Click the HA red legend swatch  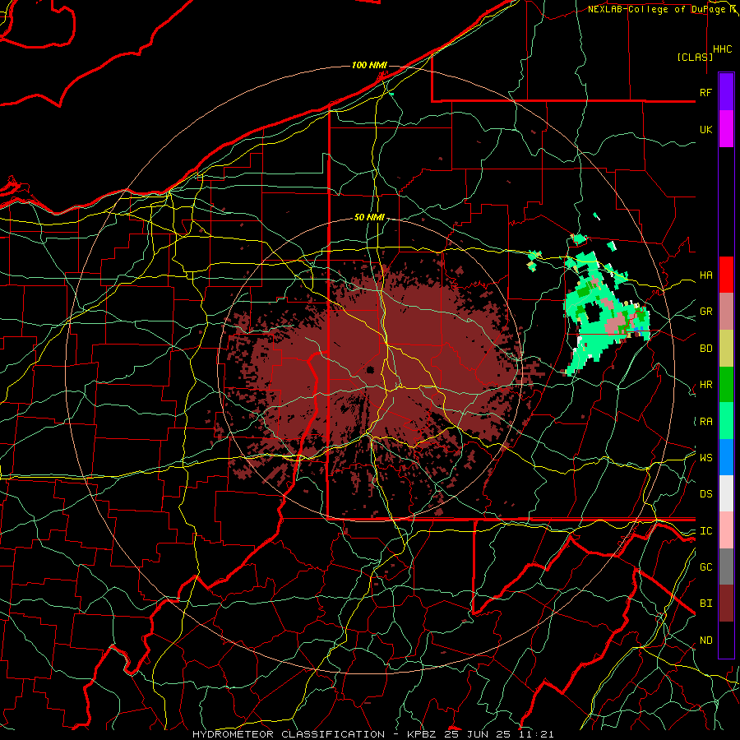tap(726, 275)
